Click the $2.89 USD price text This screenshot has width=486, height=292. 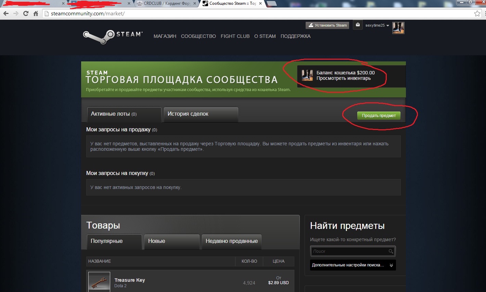tap(279, 283)
